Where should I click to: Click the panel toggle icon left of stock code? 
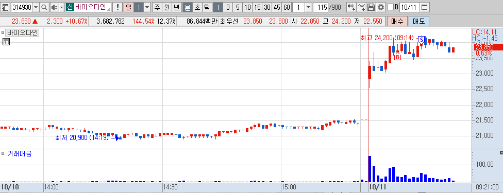6,7
